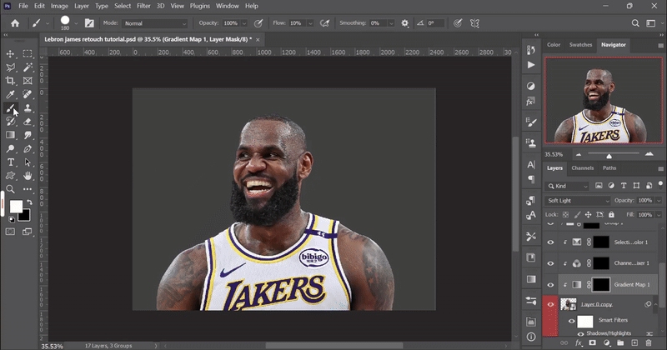Screen dimensions: 667x350
Task: Select the Clone Stamp tool
Action: pos(28,108)
